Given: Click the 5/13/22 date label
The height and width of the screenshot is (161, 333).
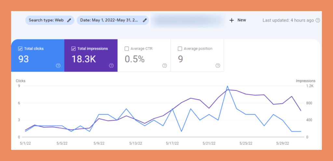Looking at the screenshot, I should [x=136, y=143].
